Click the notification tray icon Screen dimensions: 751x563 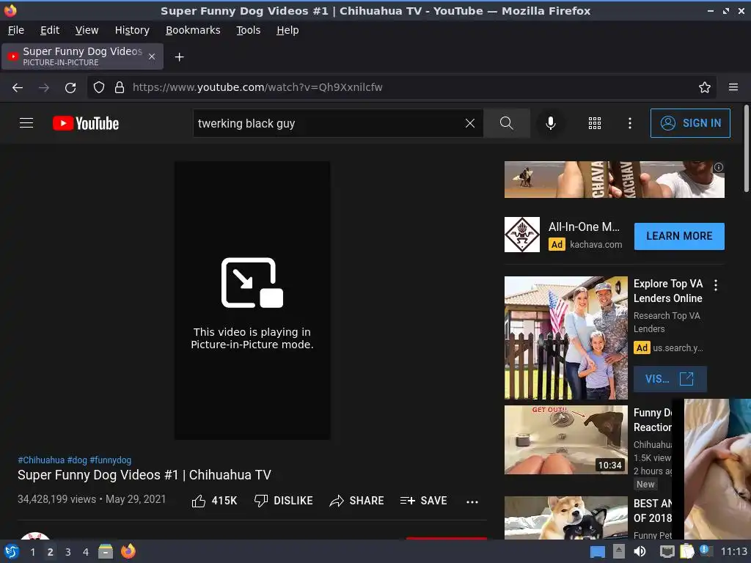click(x=706, y=551)
